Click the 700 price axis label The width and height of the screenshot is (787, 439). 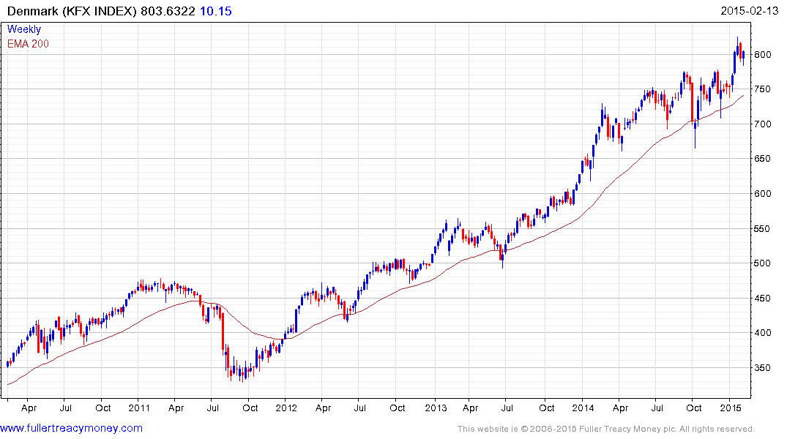tap(763, 124)
